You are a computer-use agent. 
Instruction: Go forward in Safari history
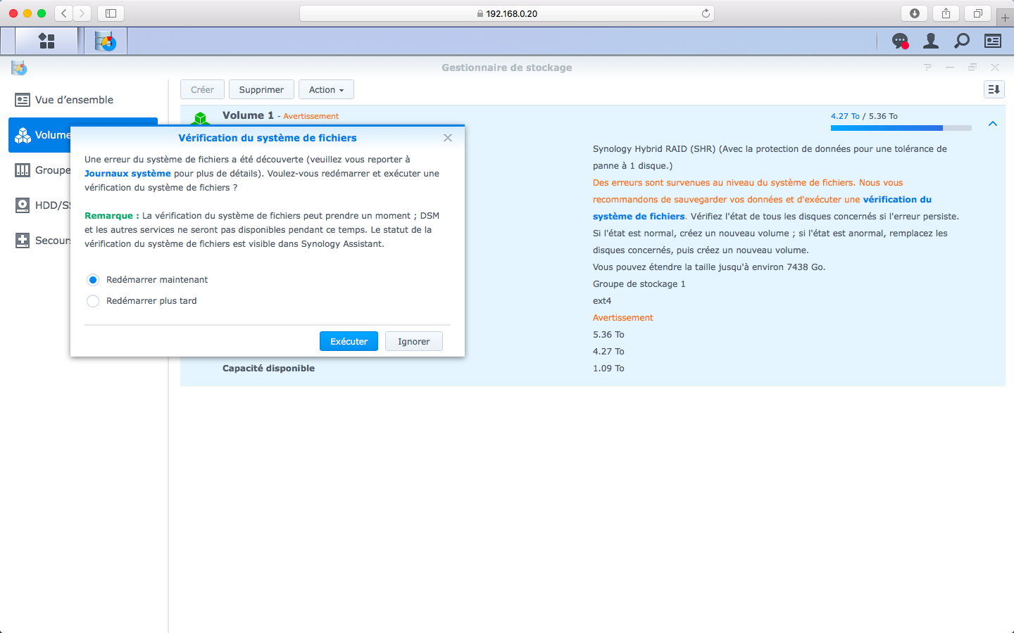(82, 13)
